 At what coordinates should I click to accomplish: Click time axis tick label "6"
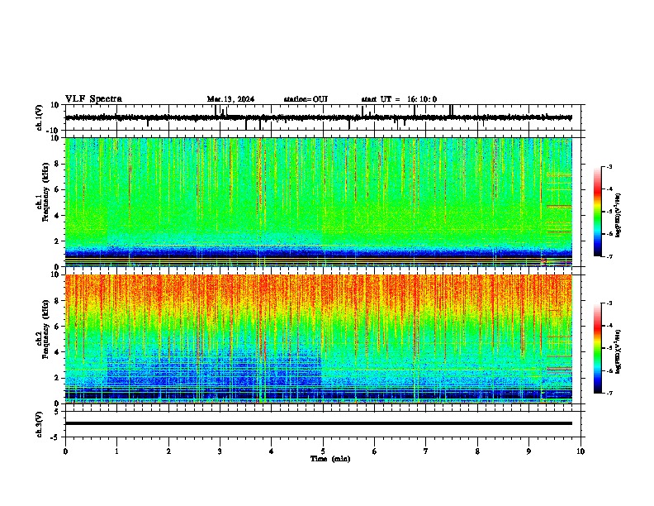coord(375,451)
